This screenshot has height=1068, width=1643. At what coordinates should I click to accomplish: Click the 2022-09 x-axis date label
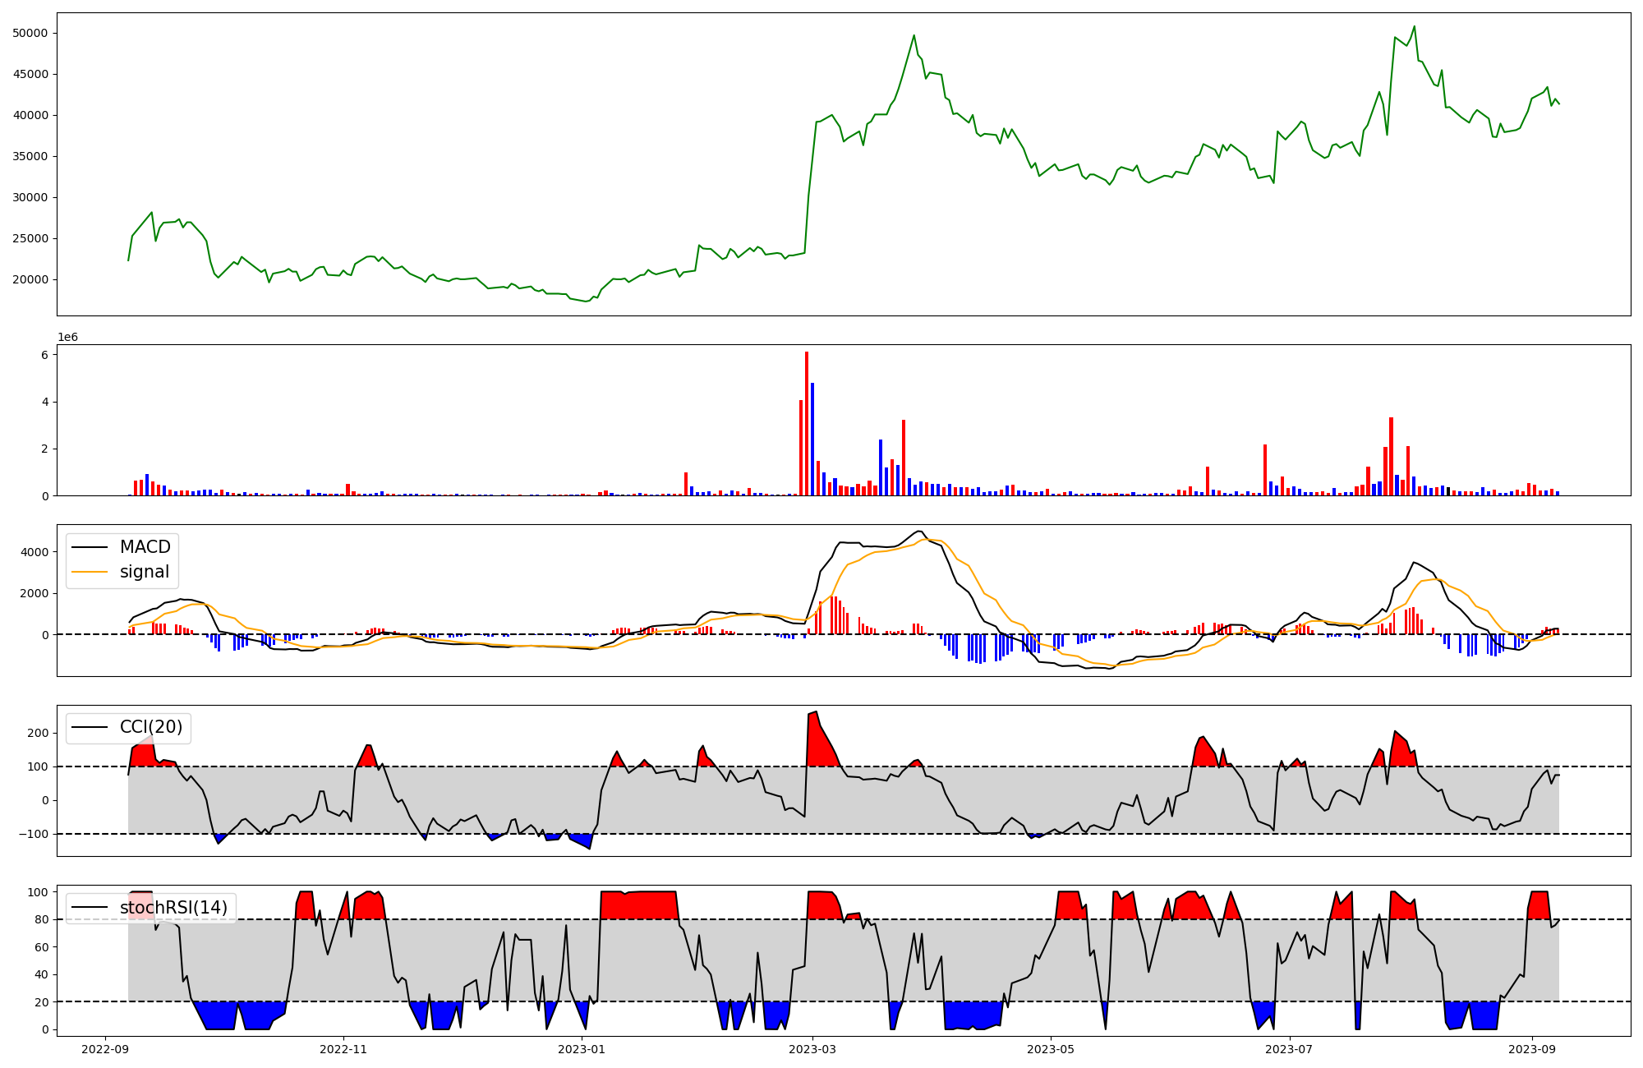[x=105, y=1049]
